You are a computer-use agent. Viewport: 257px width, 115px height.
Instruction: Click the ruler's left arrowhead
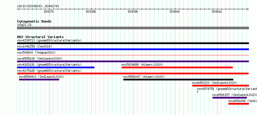18,9
